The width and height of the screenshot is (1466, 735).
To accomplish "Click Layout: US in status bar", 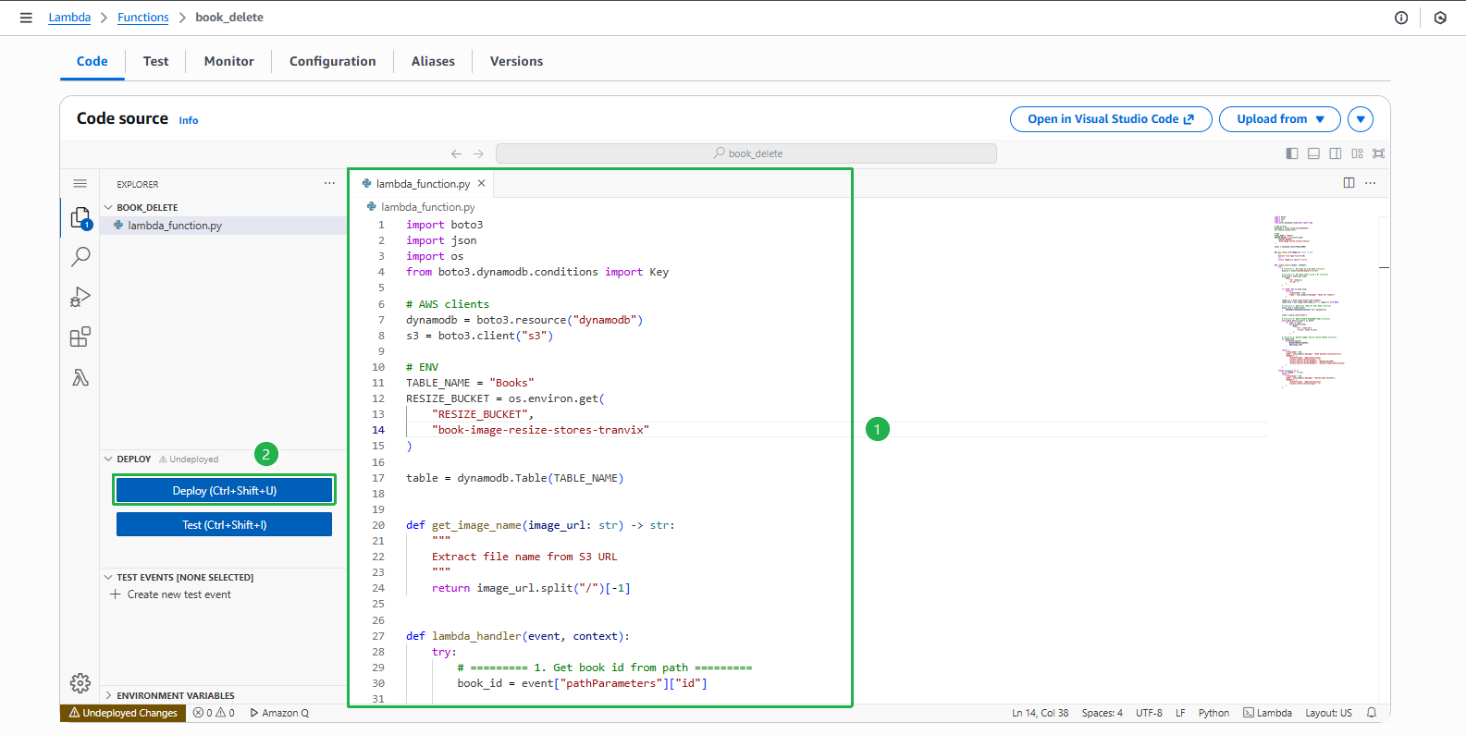I will click(x=1328, y=713).
